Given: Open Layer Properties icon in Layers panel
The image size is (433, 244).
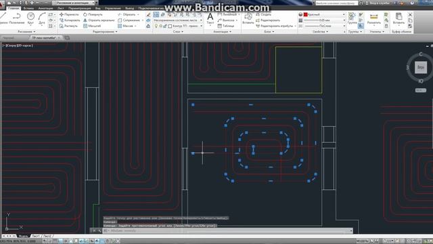Looking at the screenshot, I should (x=156, y=14).
